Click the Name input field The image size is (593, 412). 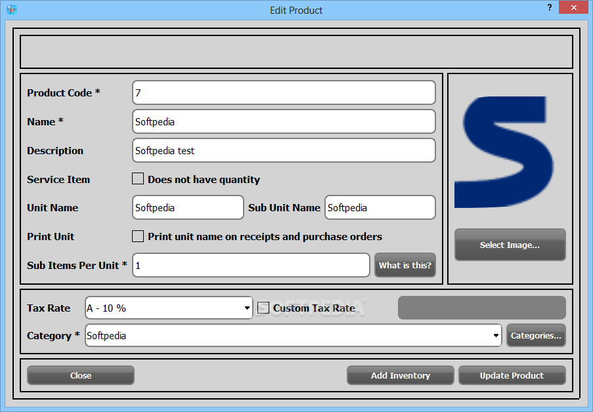coord(284,122)
